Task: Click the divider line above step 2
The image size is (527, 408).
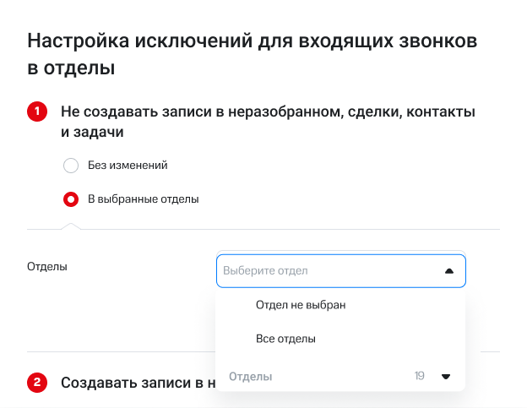Action: click(118, 351)
